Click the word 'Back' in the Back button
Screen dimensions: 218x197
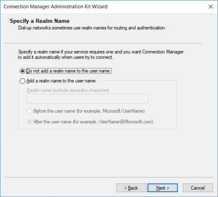click(x=133, y=188)
